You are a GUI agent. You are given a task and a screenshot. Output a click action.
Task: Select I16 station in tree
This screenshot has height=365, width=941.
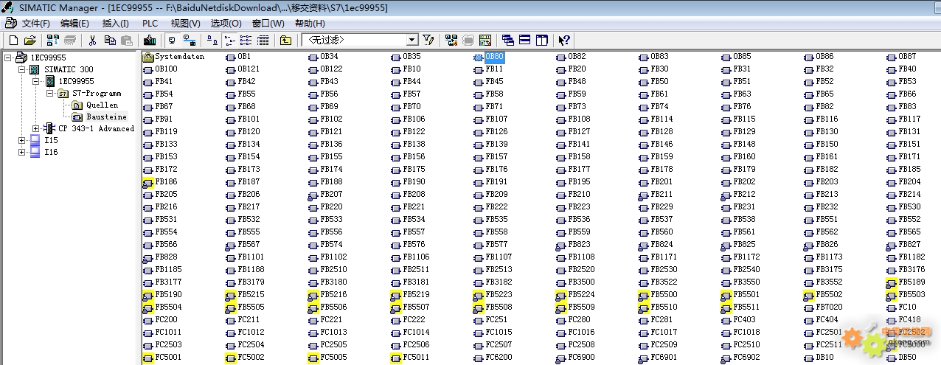pyautogui.click(x=50, y=152)
